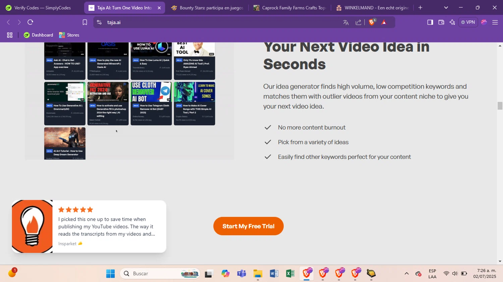Open the translate page icon
The width and height of the screenshot is (503, 282).
click(x=346, y=22)
